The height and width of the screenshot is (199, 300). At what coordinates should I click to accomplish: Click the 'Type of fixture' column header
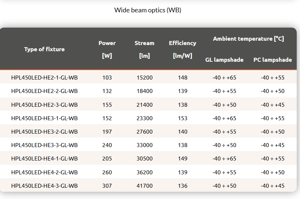tap(44, 49)
